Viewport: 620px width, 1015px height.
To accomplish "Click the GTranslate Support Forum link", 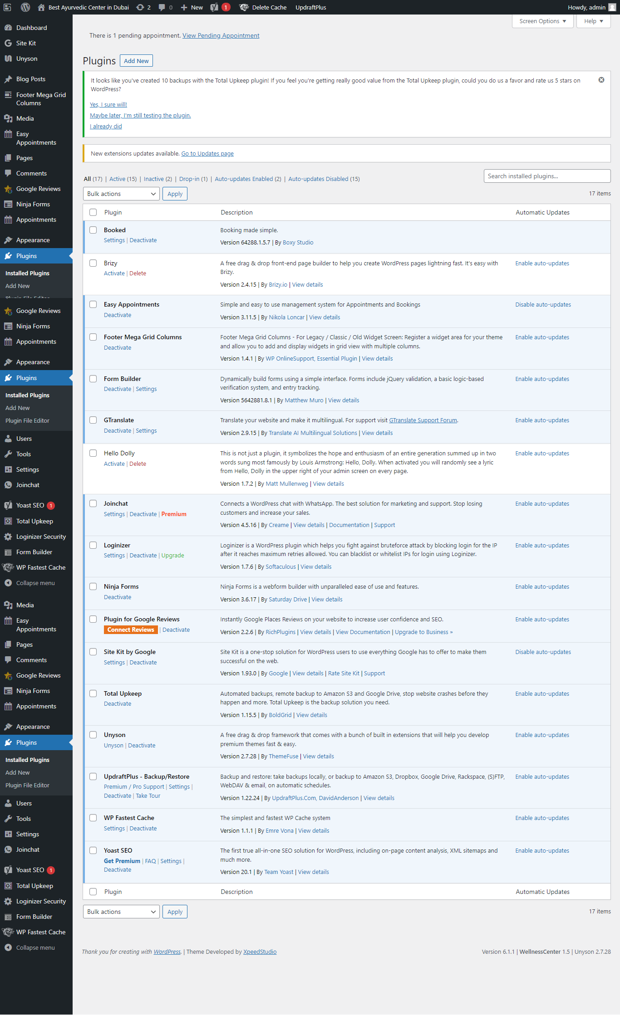I will pyautogui.click(x=423, y=420).
